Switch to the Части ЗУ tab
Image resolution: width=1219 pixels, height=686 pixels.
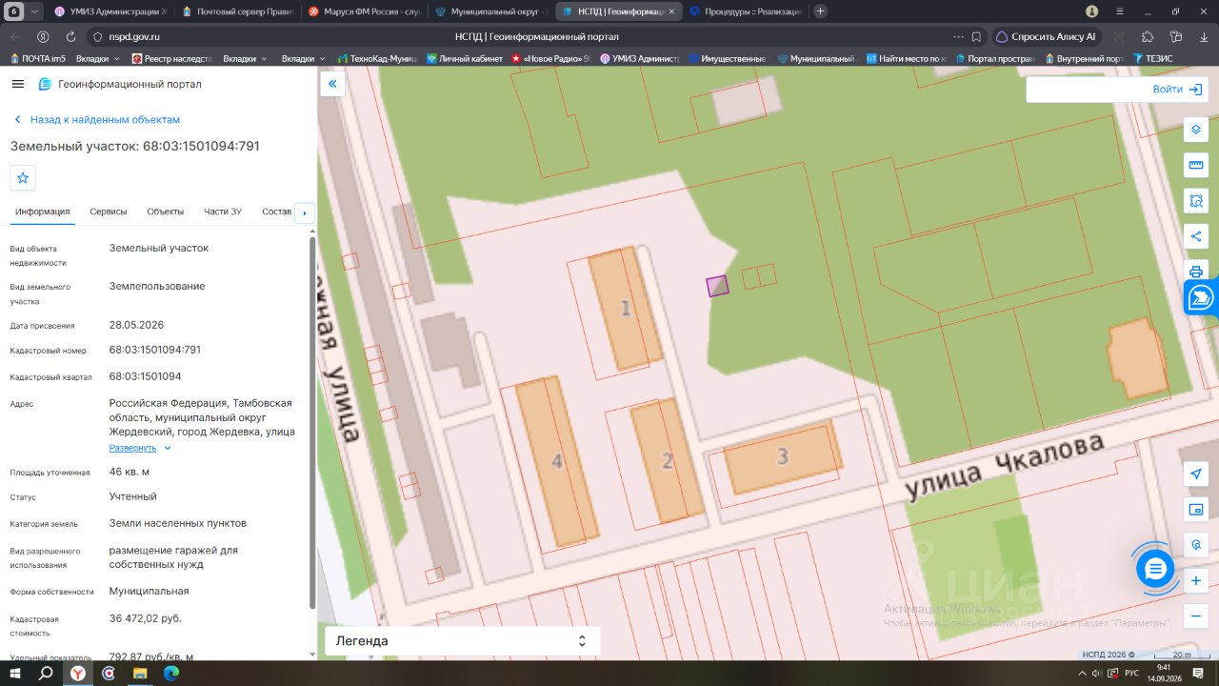223,212
